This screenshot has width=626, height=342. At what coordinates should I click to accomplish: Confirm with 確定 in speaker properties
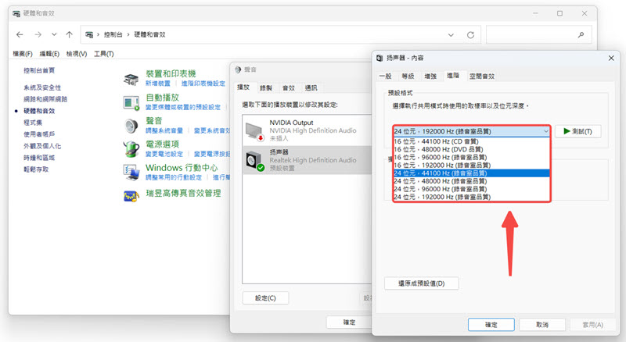coord(491,325)
